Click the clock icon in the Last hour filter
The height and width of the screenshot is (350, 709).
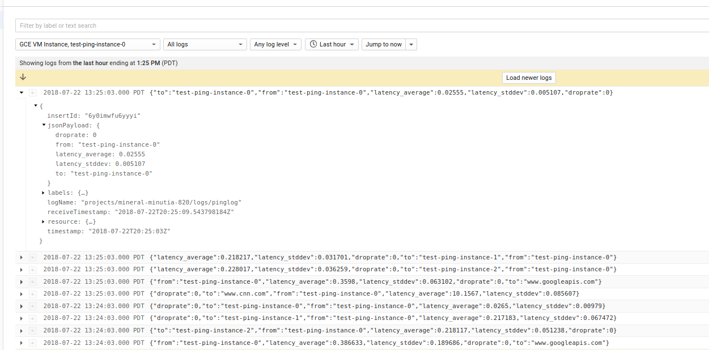point(312,44)
